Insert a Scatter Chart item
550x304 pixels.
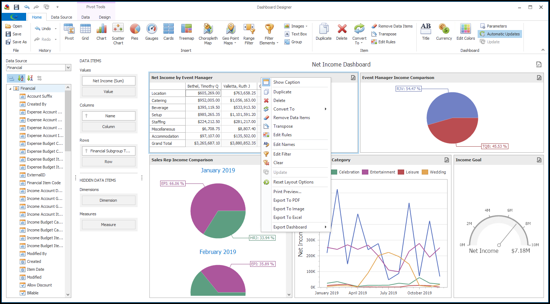click(x=118, y=34)
